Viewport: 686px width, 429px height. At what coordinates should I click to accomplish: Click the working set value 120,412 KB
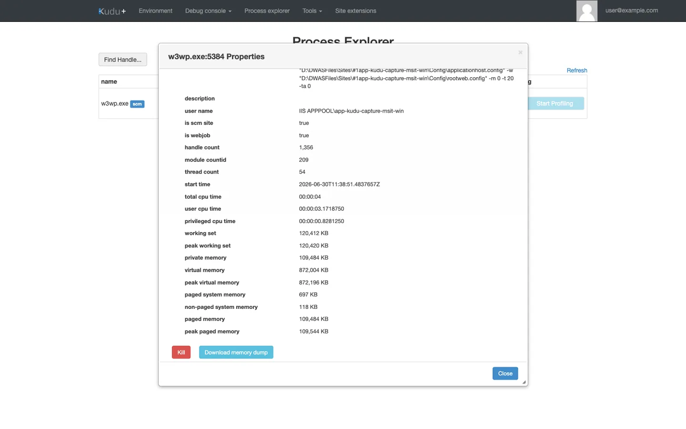pos(313,234)
